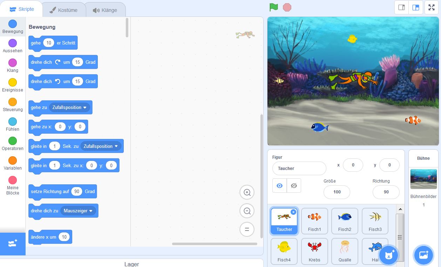441x267 pixels.
Task: Click the green flag to start
Action: pos(274,7)
